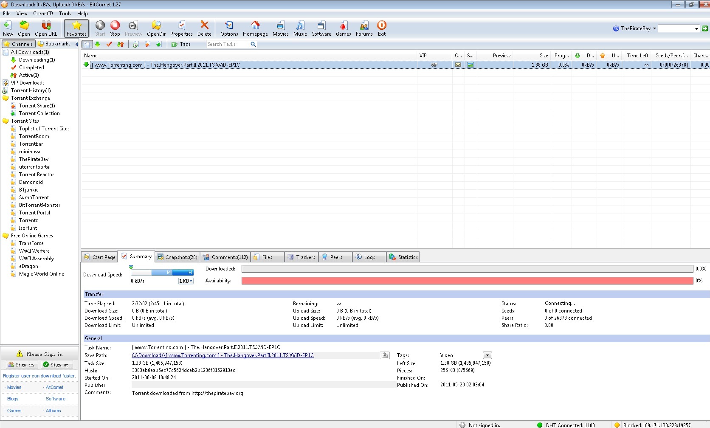Image resolution: width=710 pixels, height=428 pixels.
Task: Open the Start Page tab
Action: click(100, 257)
